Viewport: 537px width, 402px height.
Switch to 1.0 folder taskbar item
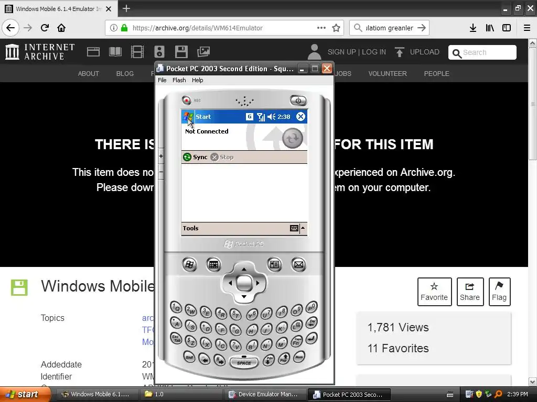click(x=181, y=394)
